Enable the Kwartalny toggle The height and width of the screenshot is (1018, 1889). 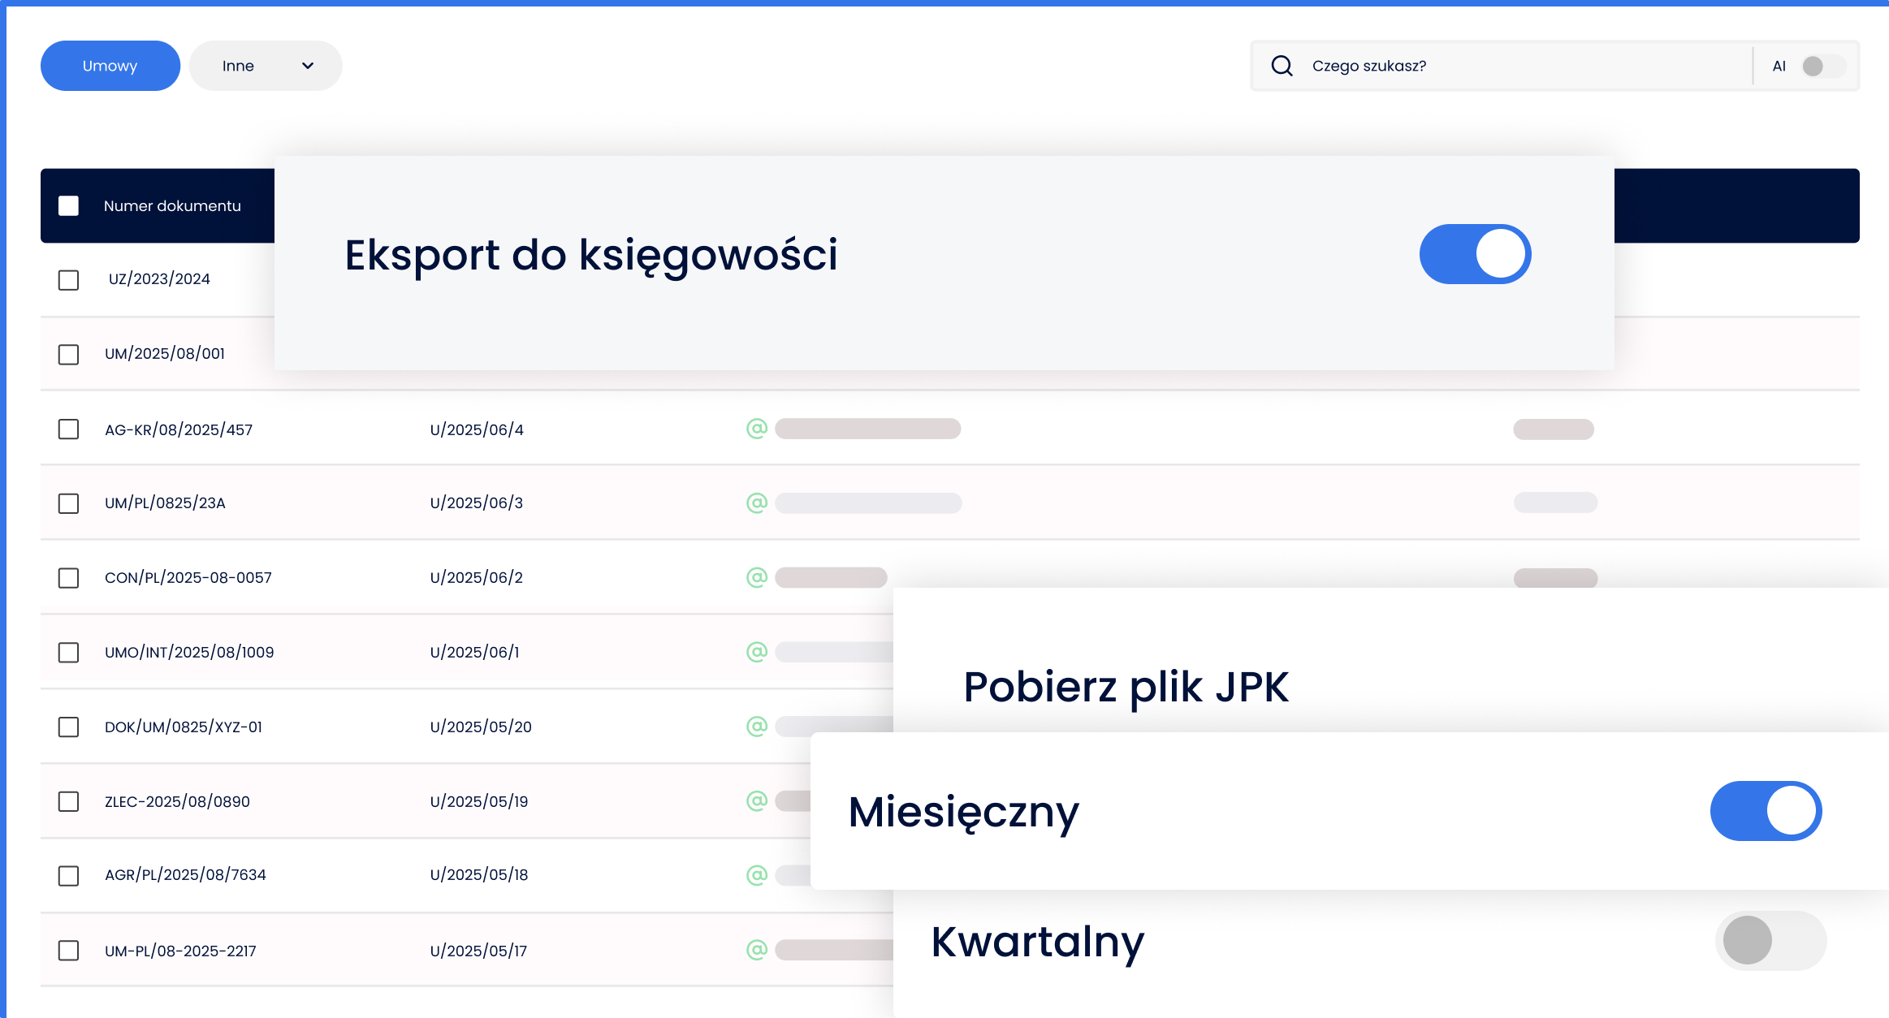click(1770, 941)
